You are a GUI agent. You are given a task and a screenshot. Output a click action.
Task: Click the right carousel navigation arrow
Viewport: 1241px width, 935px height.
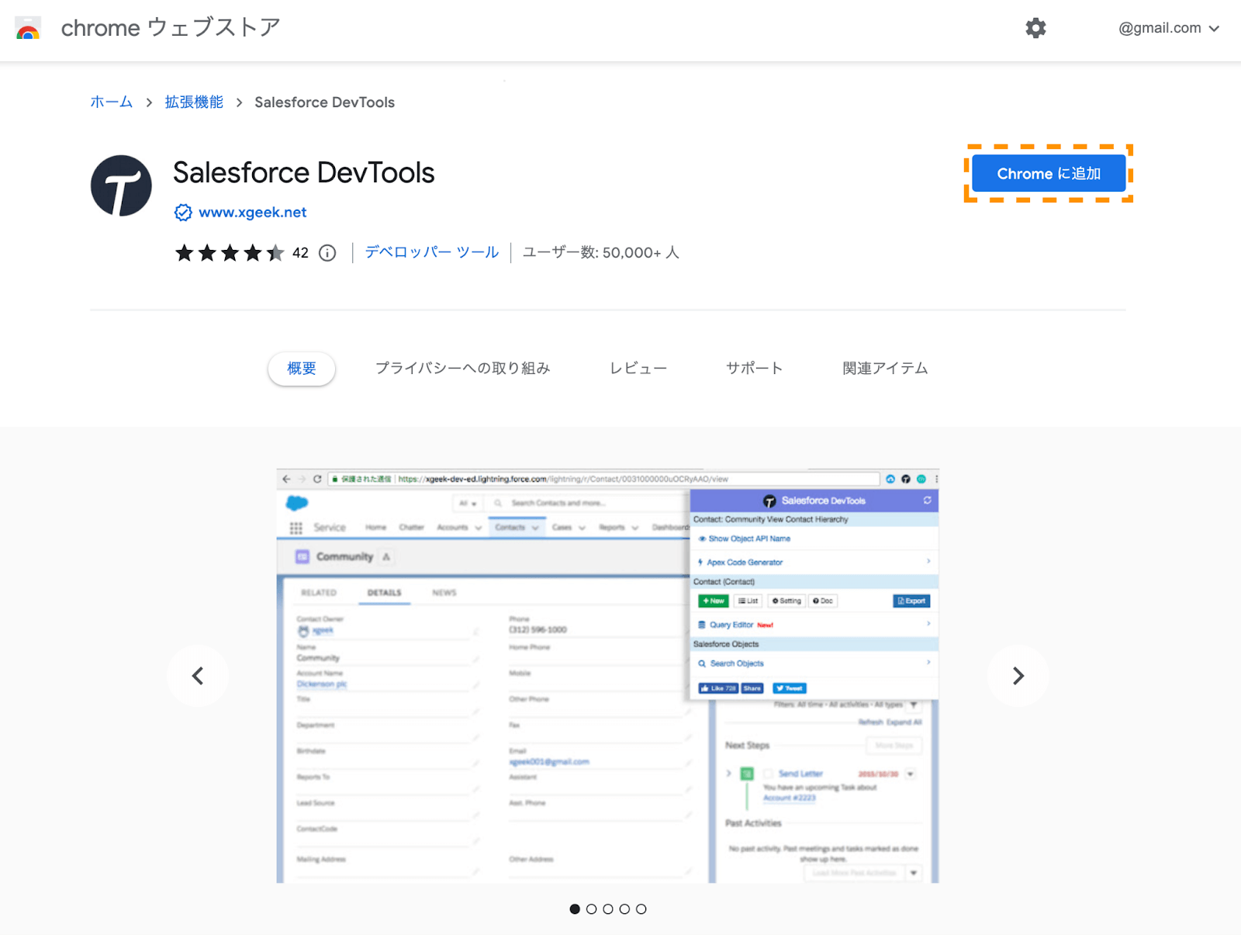point(1018,675)
